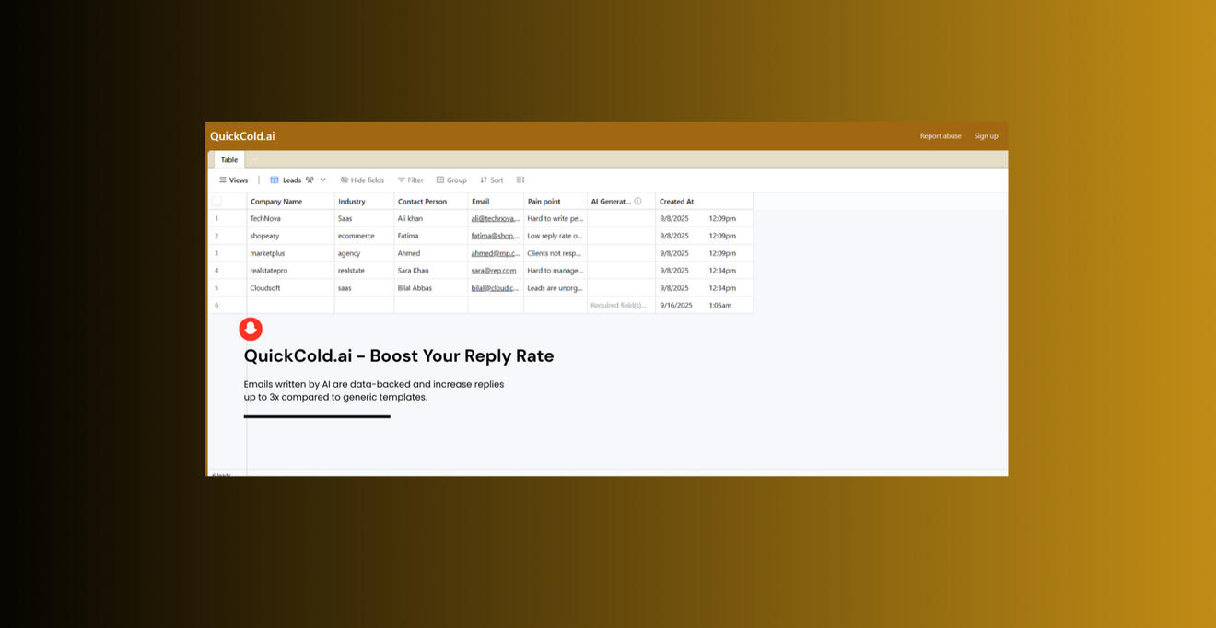This screenshot has width=1216, height=628.
Task: Click the Sign up link
Action: pos(986,136)
